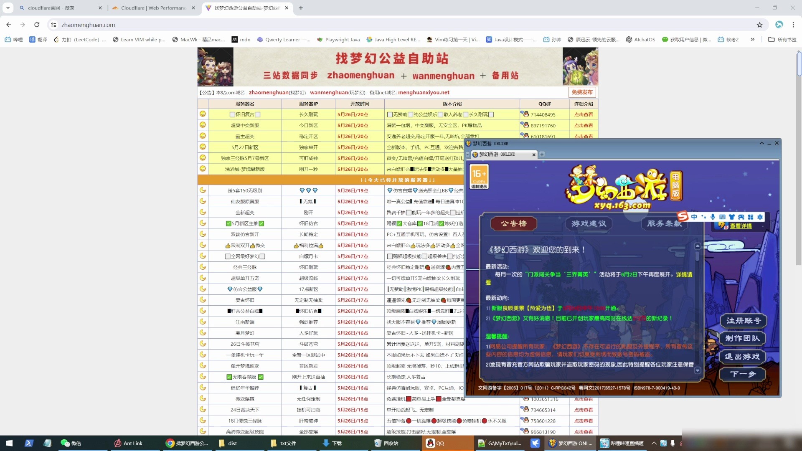Click Chrome back navigation arrow
Screen dimensions: 802x451
click(x=9, y=25)
